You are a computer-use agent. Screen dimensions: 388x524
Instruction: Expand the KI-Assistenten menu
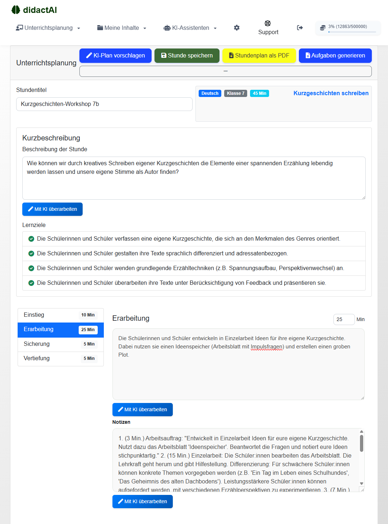pyautogui.click(x=190, y=28)
